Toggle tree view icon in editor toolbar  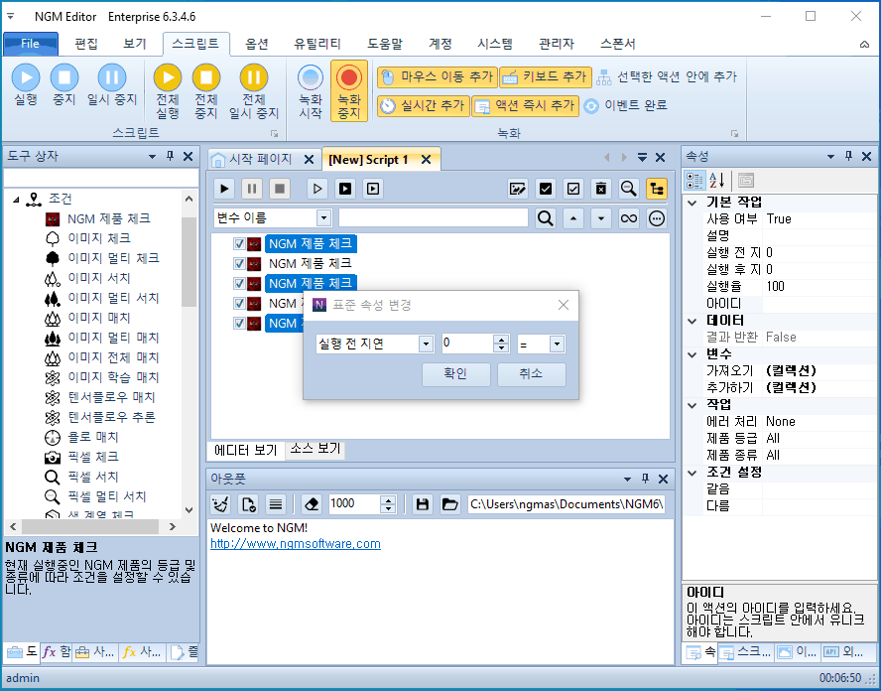coord(656,189)
